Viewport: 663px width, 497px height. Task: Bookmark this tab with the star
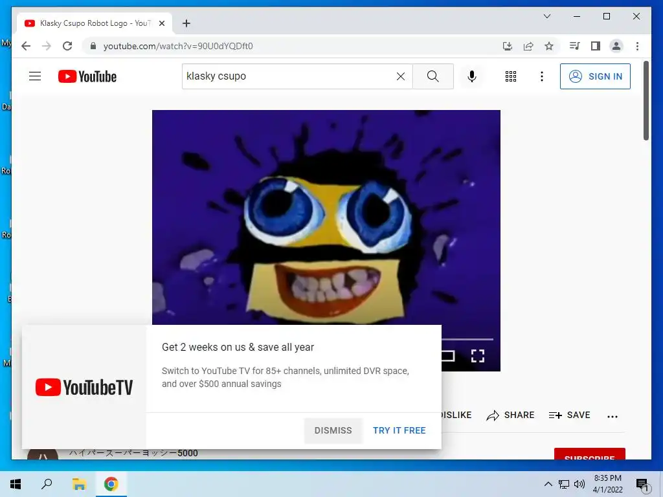click(x=549, y=46)
